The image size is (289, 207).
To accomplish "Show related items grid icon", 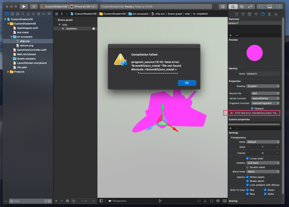I will click(56, 14).
